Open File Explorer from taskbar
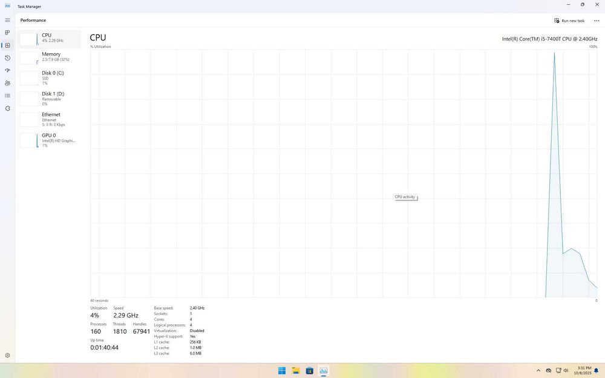Screen dimensions: 605x378 tap(296, 371)
